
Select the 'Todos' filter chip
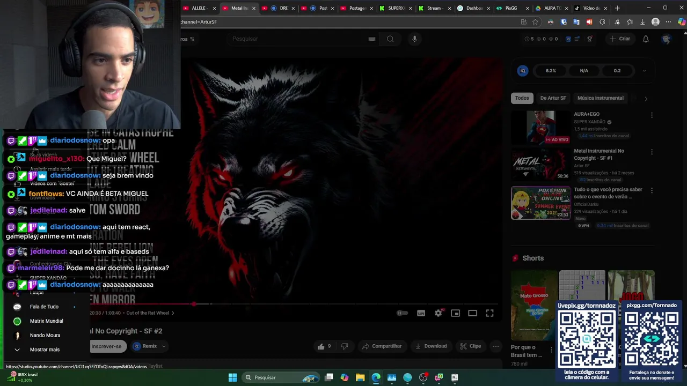pyautogui.click(x=522, y=98)
